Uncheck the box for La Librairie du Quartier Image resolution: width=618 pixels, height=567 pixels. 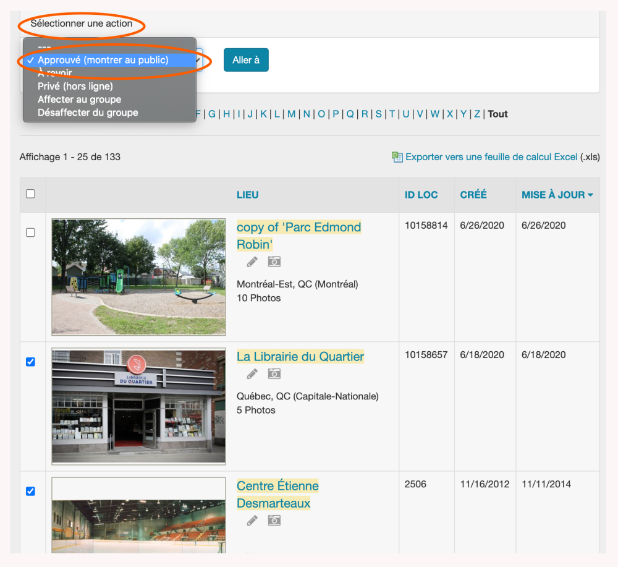pyautogui.click(x=30, y=362)
